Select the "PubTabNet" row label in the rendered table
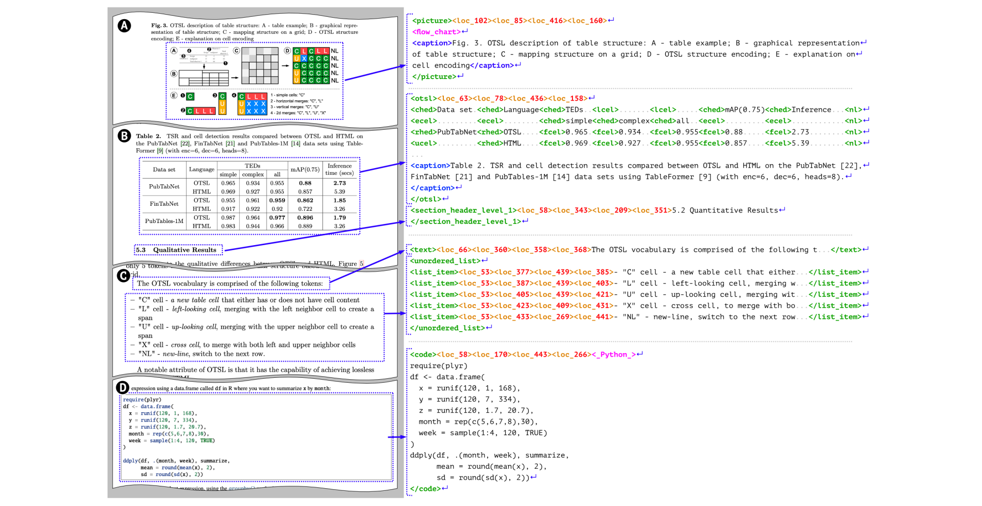This screenshot has height=506, width=982. pyautogui.click(x=164, y=187)
